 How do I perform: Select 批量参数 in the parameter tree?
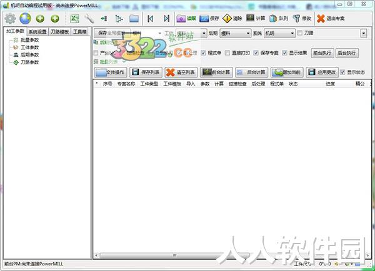29,40
